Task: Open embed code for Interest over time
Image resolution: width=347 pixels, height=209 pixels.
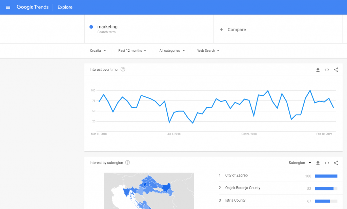Action: (327, 70)
